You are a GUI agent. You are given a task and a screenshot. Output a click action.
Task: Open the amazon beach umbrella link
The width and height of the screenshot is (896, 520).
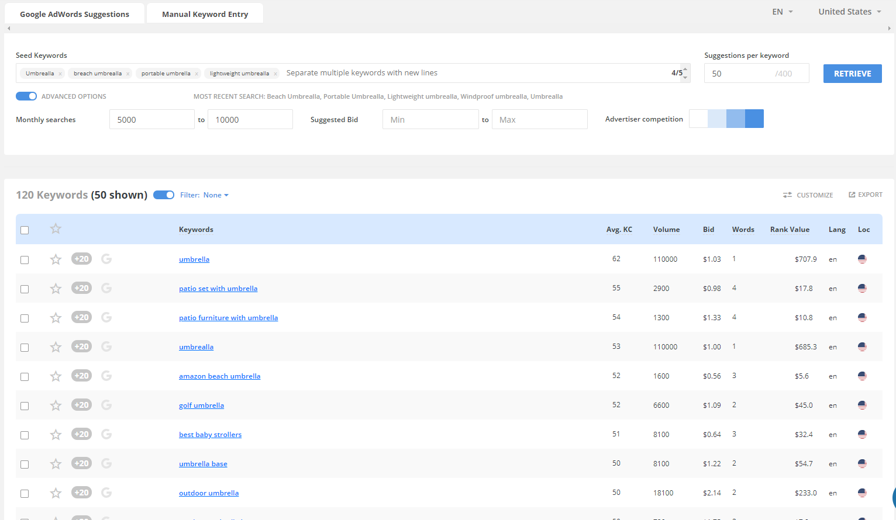point(219,376)
